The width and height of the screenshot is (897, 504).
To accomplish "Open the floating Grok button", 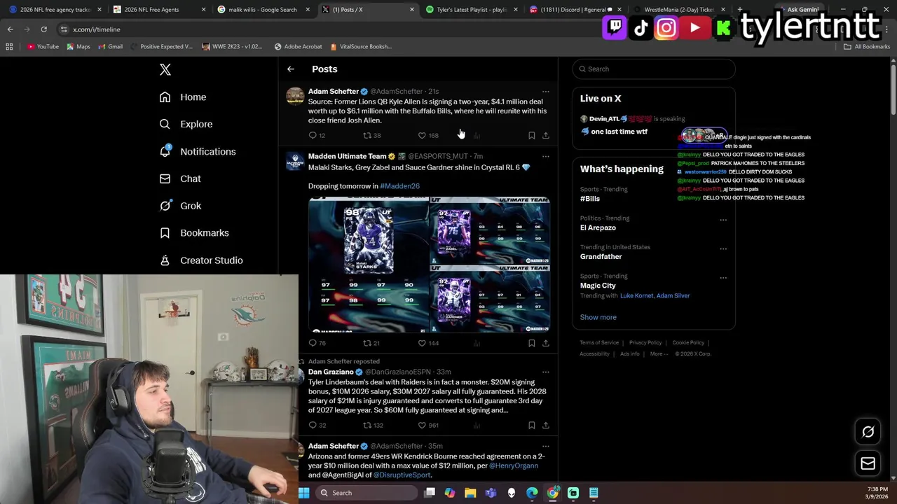I will point(868,432).
